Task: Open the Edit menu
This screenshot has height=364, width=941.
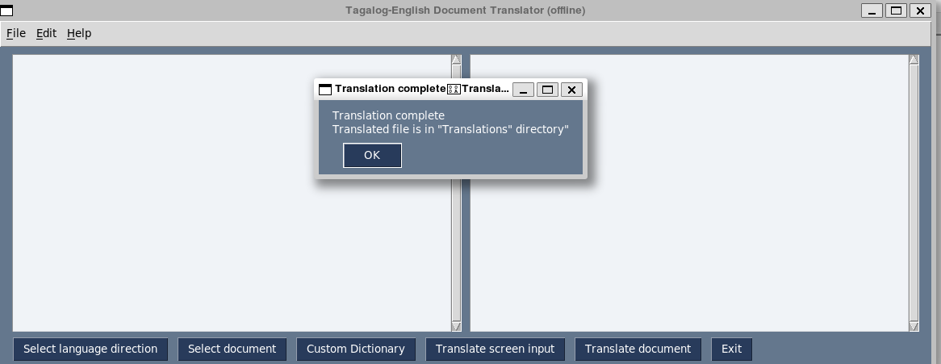Action: [x=46, y=33]
